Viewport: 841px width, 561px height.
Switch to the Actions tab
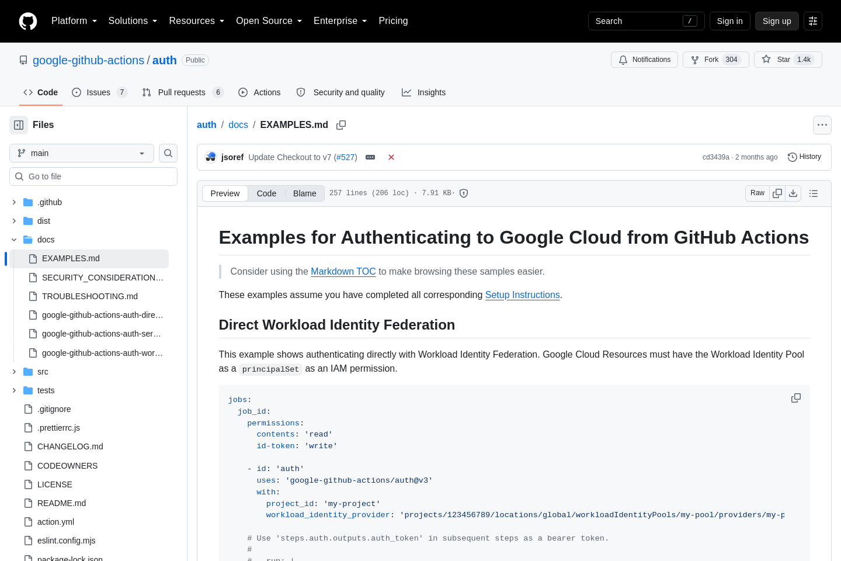259,92
